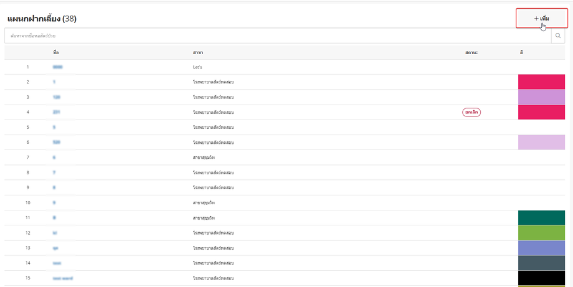Click the magnifying glass search icon
This screenshot has width=573, height=287.
(558, 36)
